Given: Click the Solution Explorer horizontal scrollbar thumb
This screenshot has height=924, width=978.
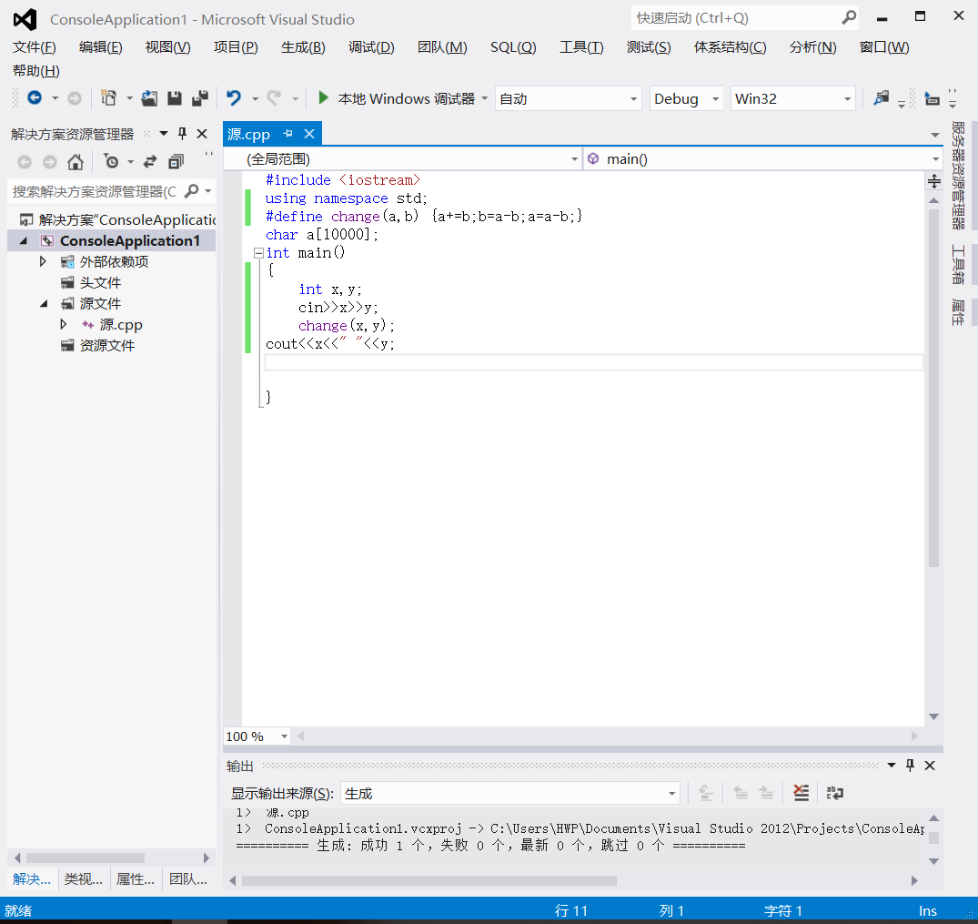Looking at the screenshot, I should (86, 858).
